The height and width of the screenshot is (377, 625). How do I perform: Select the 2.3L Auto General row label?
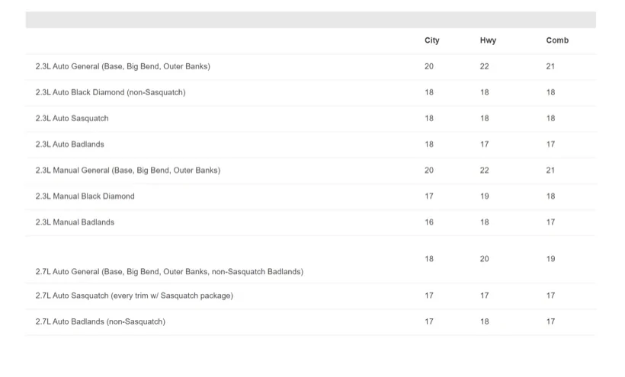pos(123,66)
